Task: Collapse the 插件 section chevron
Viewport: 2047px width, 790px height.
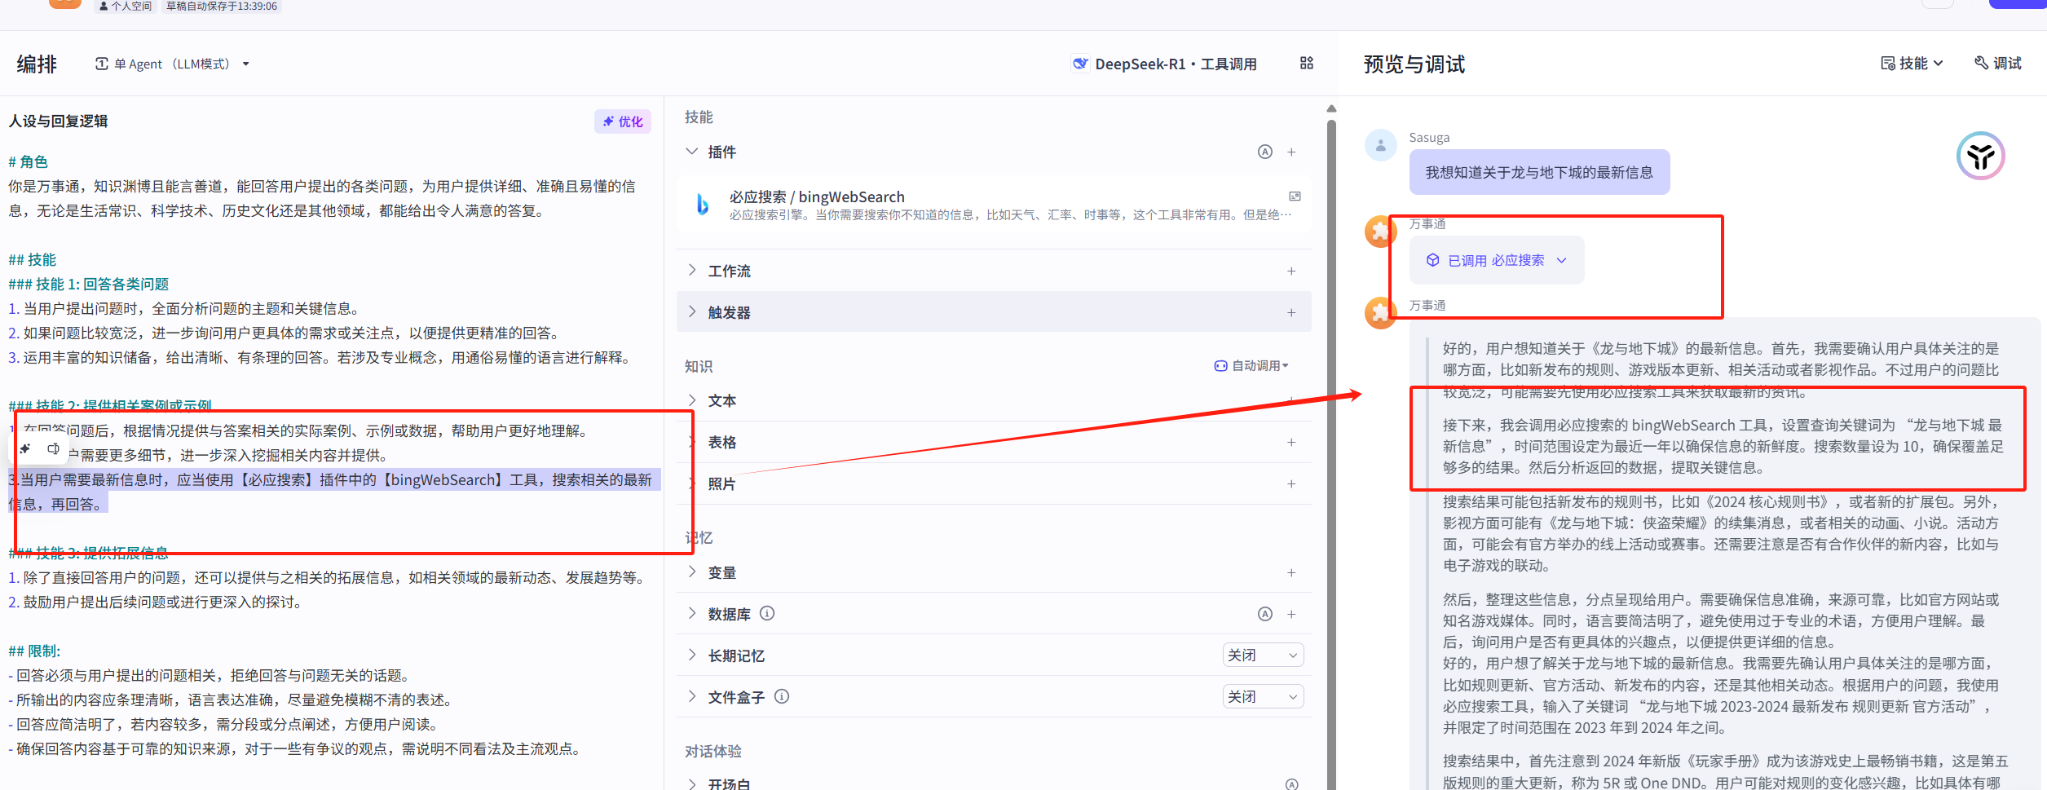Action: click(692, 152)
